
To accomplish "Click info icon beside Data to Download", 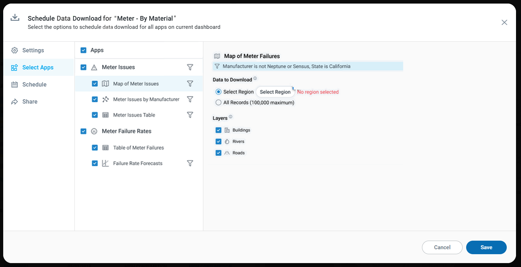I will click(x=255, y=79).
